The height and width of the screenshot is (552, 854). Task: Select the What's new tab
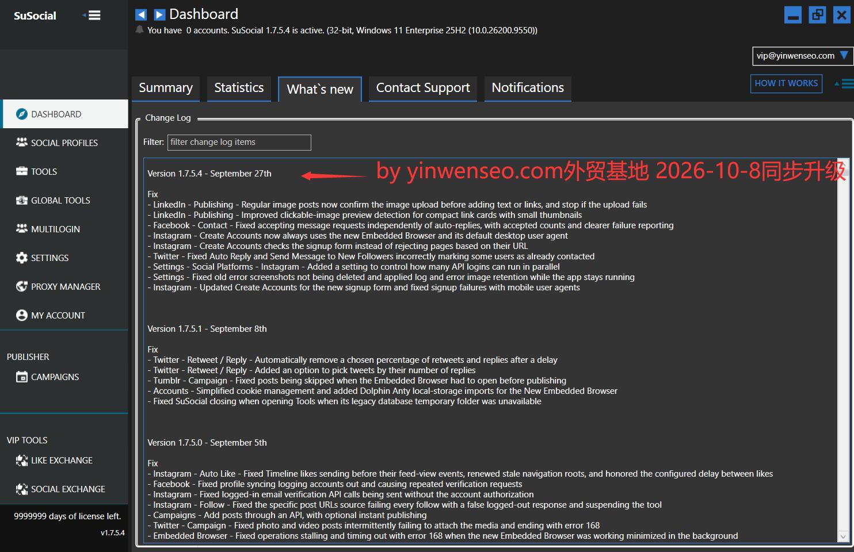(320, 89)
